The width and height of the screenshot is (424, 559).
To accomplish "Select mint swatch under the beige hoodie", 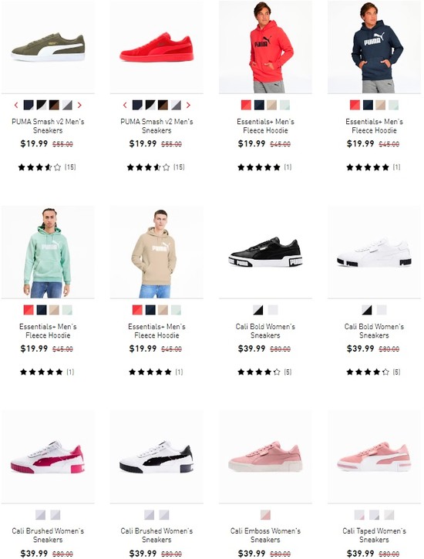I will coord(176,310).
